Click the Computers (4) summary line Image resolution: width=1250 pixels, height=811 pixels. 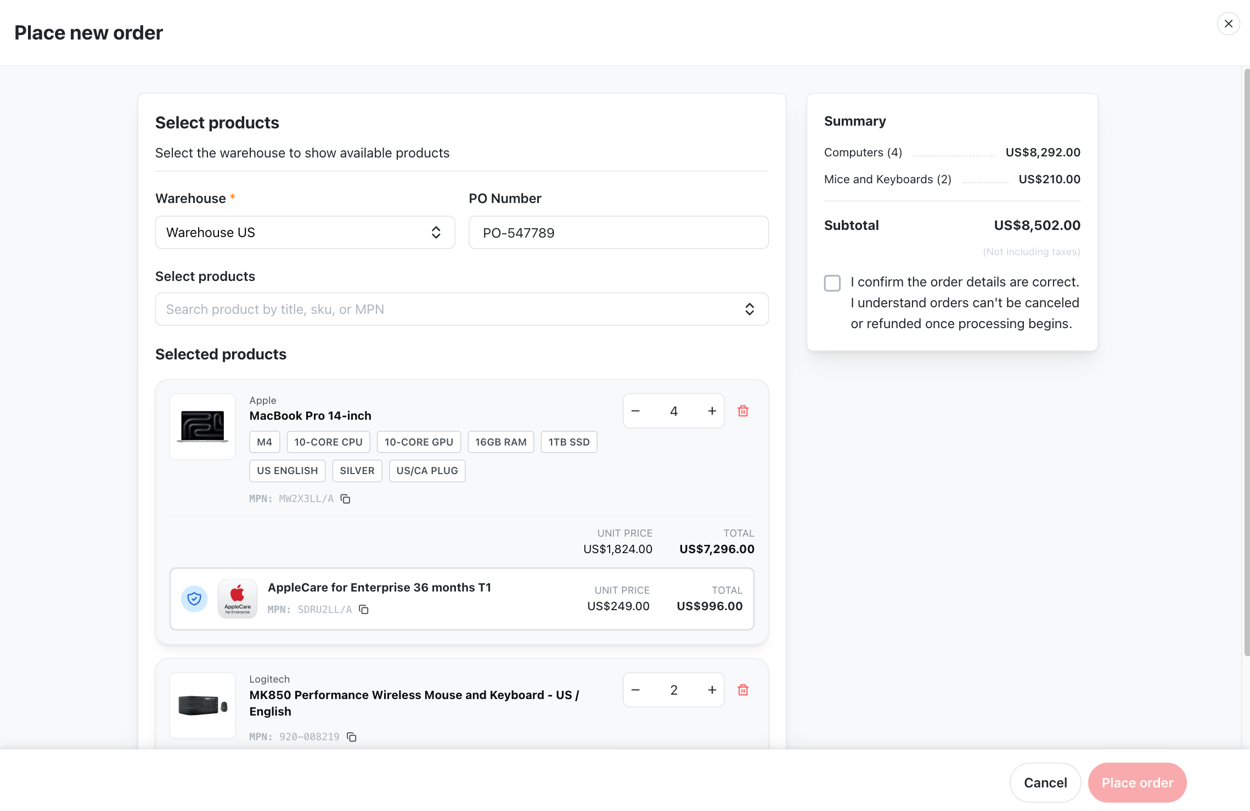click(x=952, y=152)
